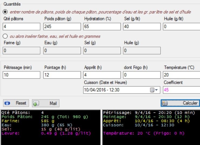200x145 pixels.
Task: Click the Poids pâton (g) field
Action: pyautogui.click(x=62, y=27)
